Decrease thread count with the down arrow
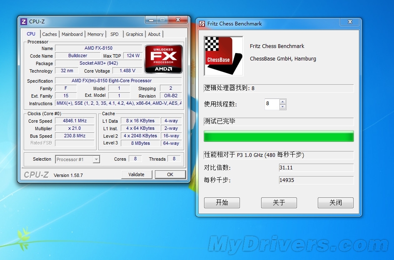This screenshot has width=394, height=260. [283, 107]
